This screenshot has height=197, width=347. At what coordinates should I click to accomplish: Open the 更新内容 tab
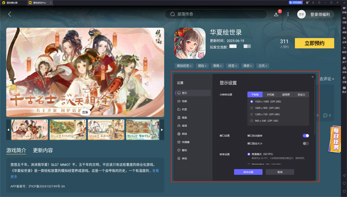tap(43, 150)
